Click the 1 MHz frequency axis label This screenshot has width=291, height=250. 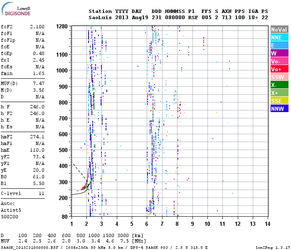(72, 224)
